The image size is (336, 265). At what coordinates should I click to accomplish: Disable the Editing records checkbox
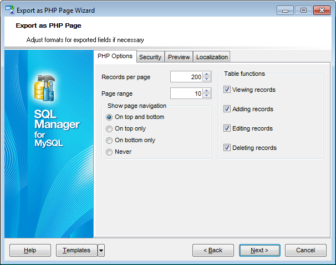[x=227, y=128]
